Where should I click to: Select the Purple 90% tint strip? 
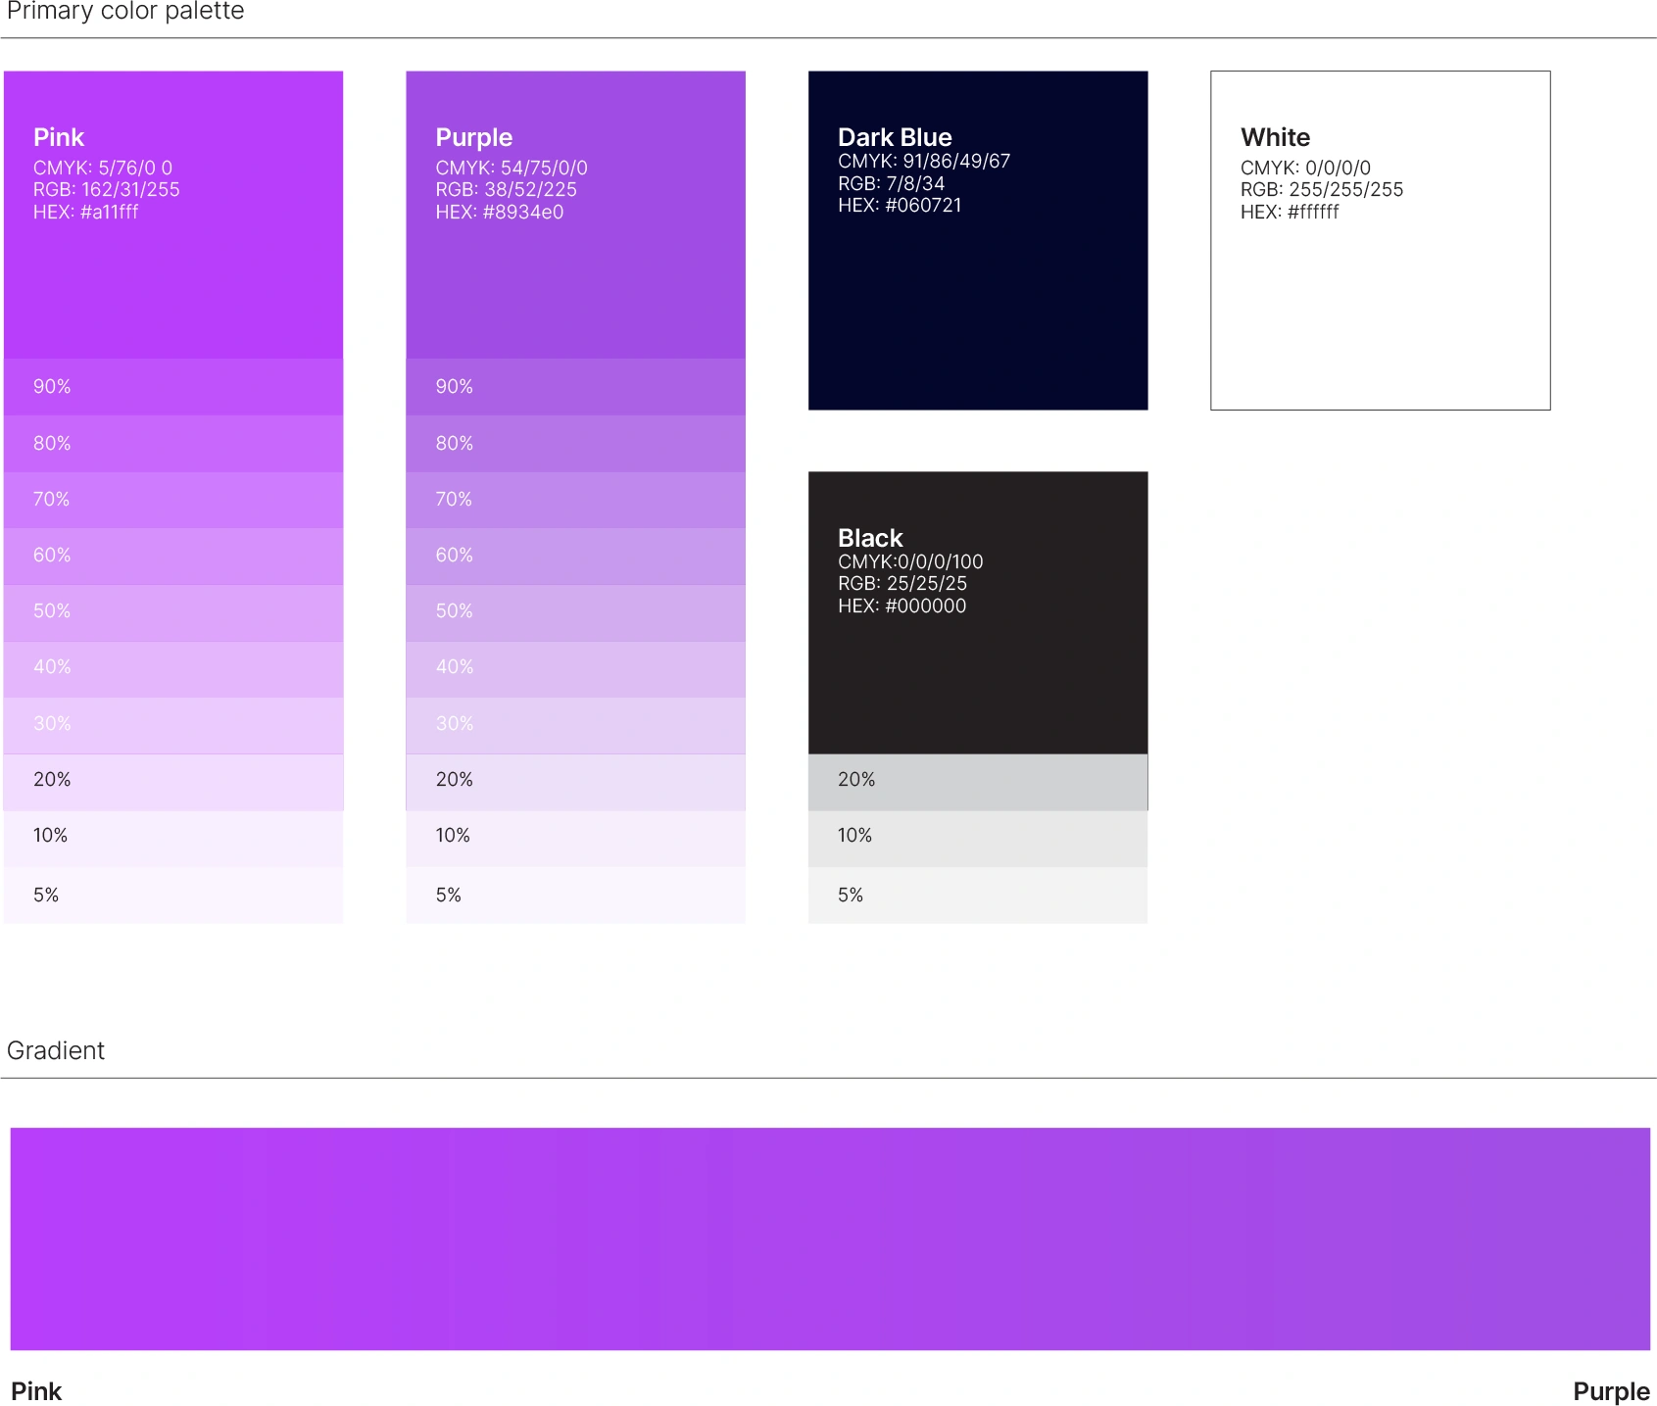click(x=575, y=387)
